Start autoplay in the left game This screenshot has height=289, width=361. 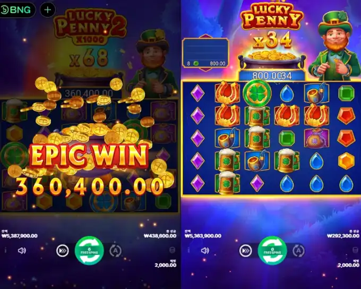pos(115,251)
